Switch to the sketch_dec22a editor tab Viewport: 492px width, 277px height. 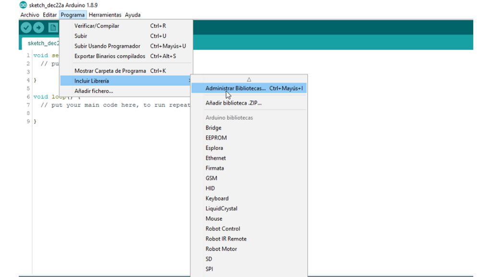[42, 43]
